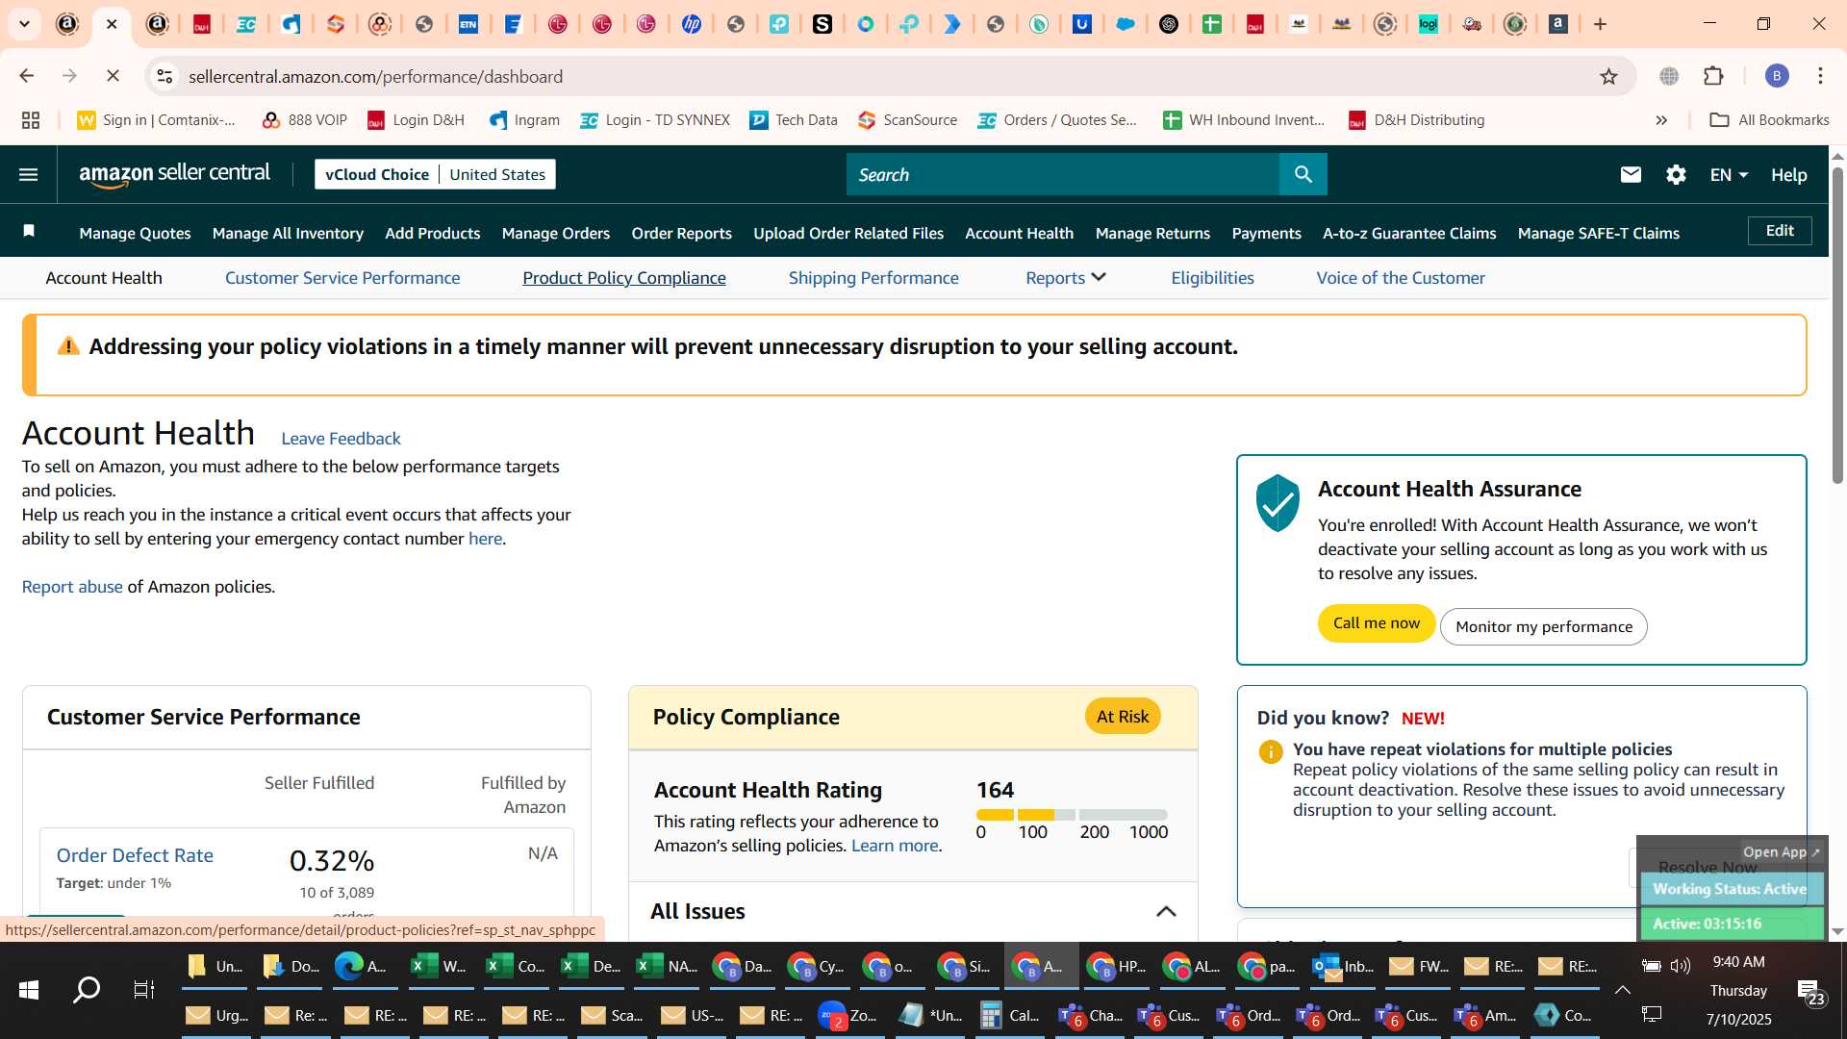The height and width of the screenshot is (1039, 1847).
Task: Open the Customer Service Performance tab
Action: click(x=342, y=277)
